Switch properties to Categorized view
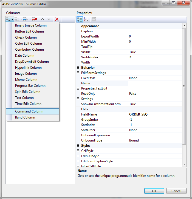 [80, 19]
